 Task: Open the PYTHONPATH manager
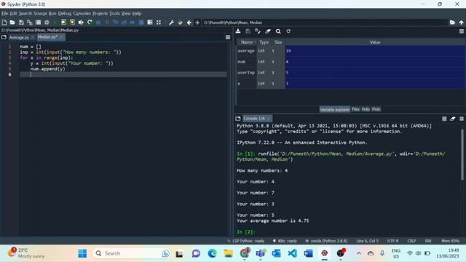click(180, 23)
